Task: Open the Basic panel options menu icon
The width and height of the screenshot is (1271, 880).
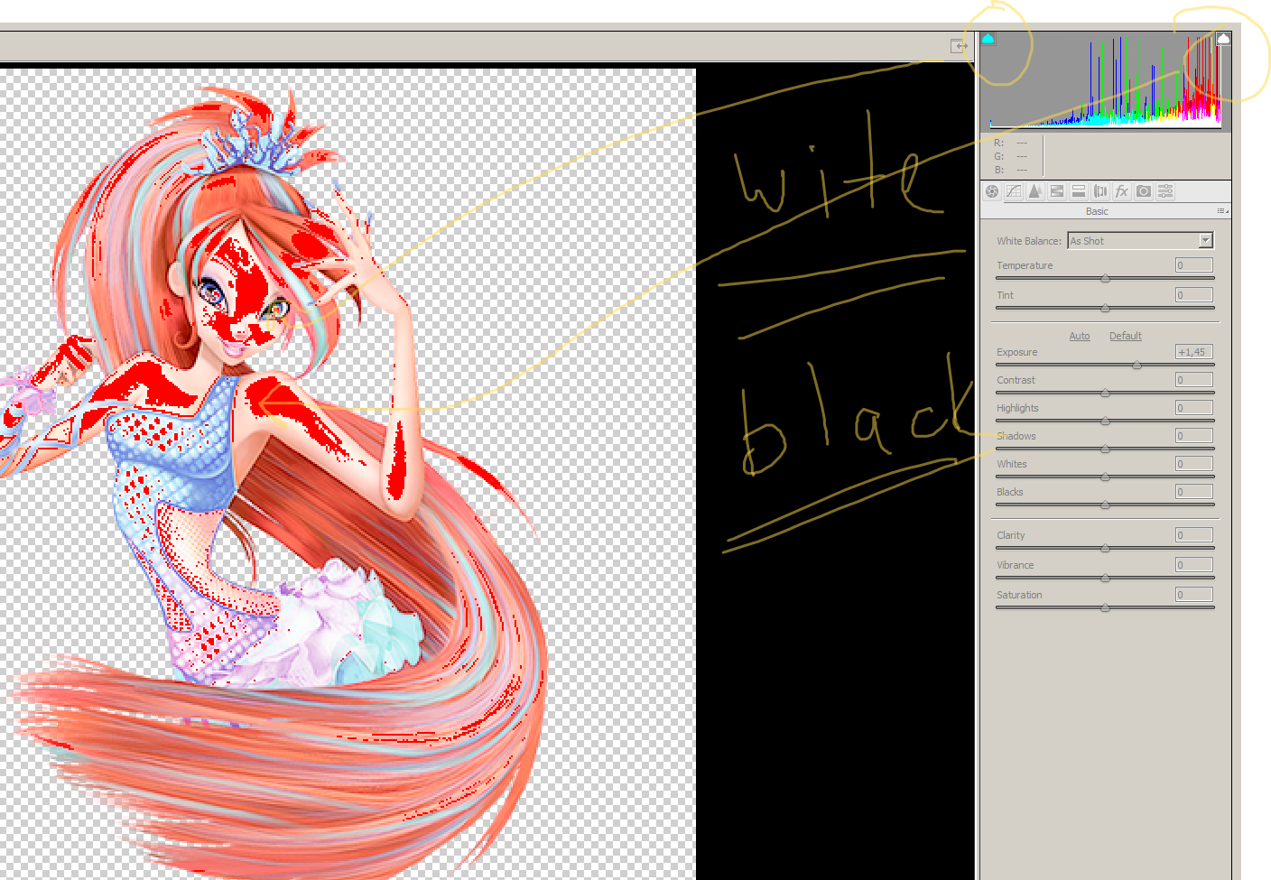Action: pyautogui.click(x=1222, y=211)
